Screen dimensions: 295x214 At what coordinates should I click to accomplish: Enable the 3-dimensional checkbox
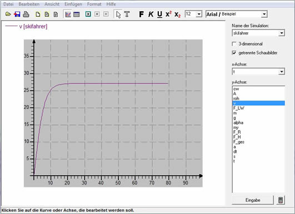pos(234,44)
